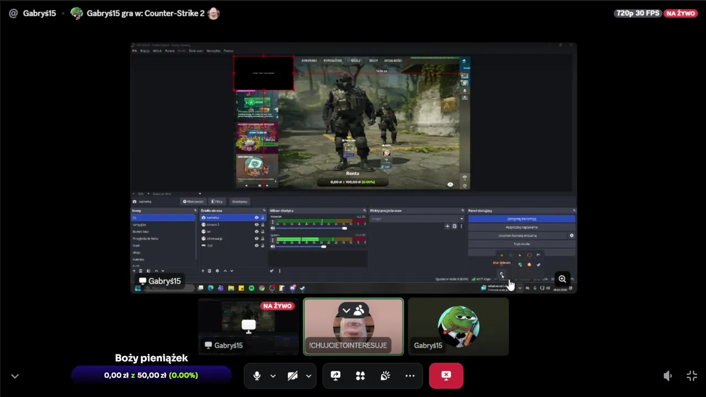Viewport: 706px width, 397px height.
Task: Open the Plik menu in streamed OBS
Action: click(134, 51)
